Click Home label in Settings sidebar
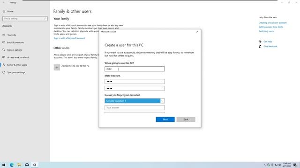300x168 pixels. click(10, 11)
